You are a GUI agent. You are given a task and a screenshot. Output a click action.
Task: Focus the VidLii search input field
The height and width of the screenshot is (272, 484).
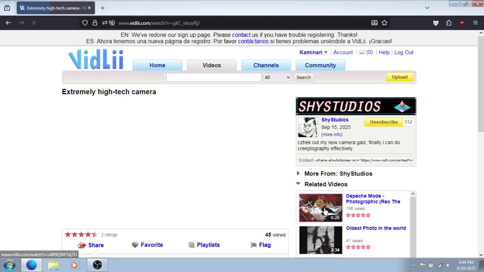[x=213, y=77]
